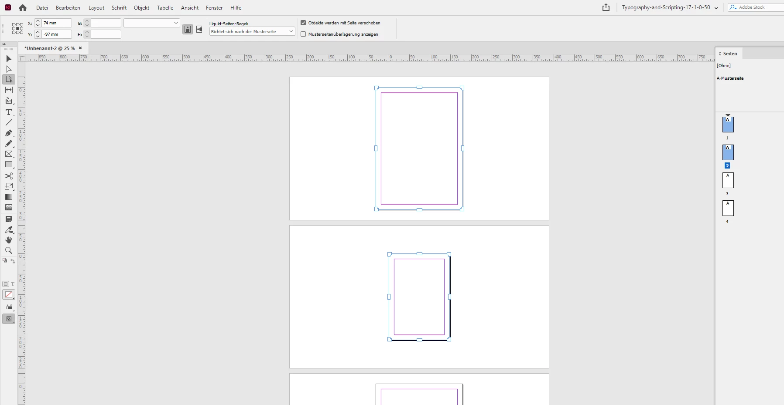This screenshot has width=784, height=405.
Task: Swap fill and stroke colors
Action: [x=13, y=261]
